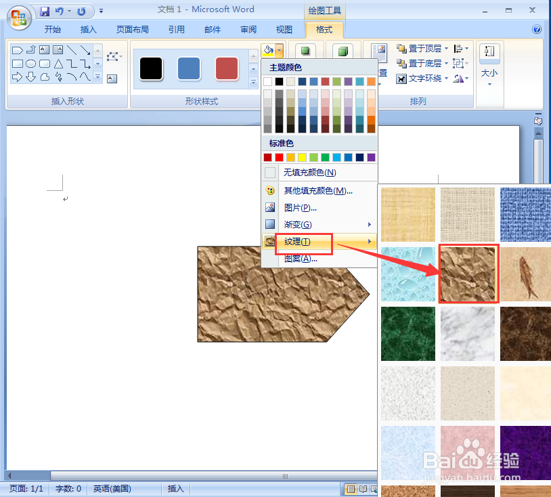The image size is (551, 497).
Task: Select the 格式 drawing tools tab
Action: tap(324, 30)
